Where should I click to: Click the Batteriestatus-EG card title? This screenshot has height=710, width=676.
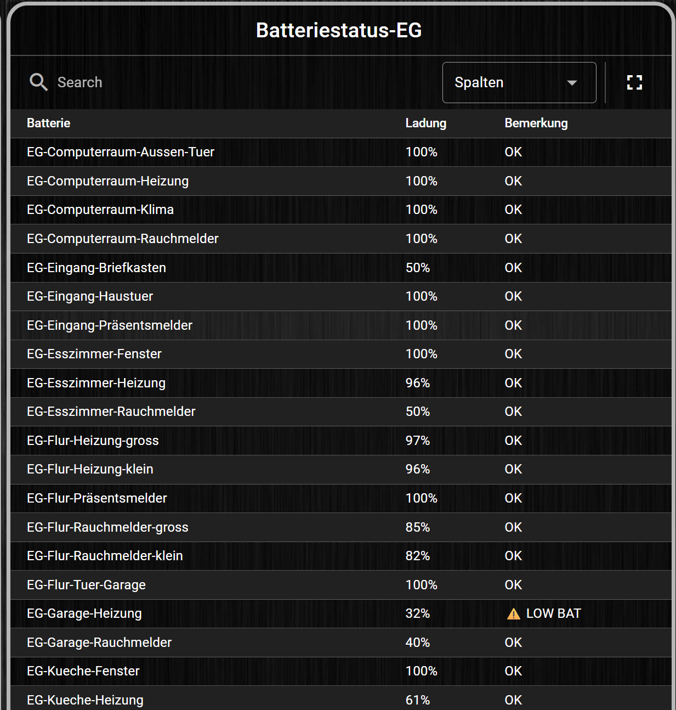[x=339, y=30]
